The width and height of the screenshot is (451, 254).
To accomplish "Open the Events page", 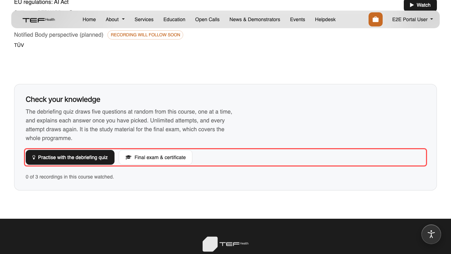I will [x=297, y=19].
